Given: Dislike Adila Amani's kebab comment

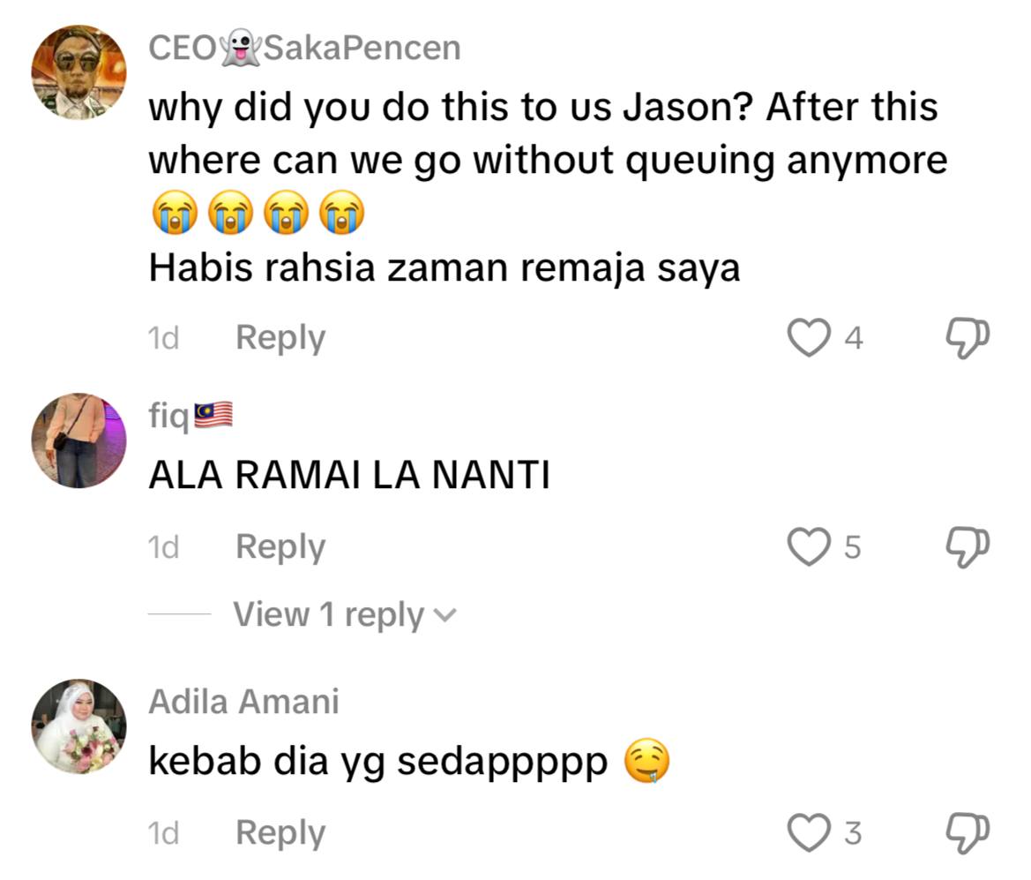Looking at the screenshot, I should pos(967,832).
